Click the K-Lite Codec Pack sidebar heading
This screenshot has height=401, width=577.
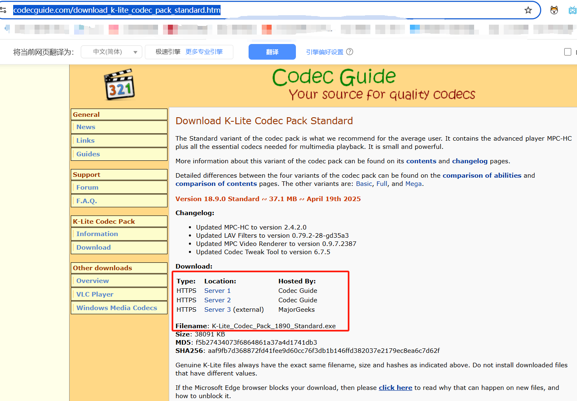(119, 221)
